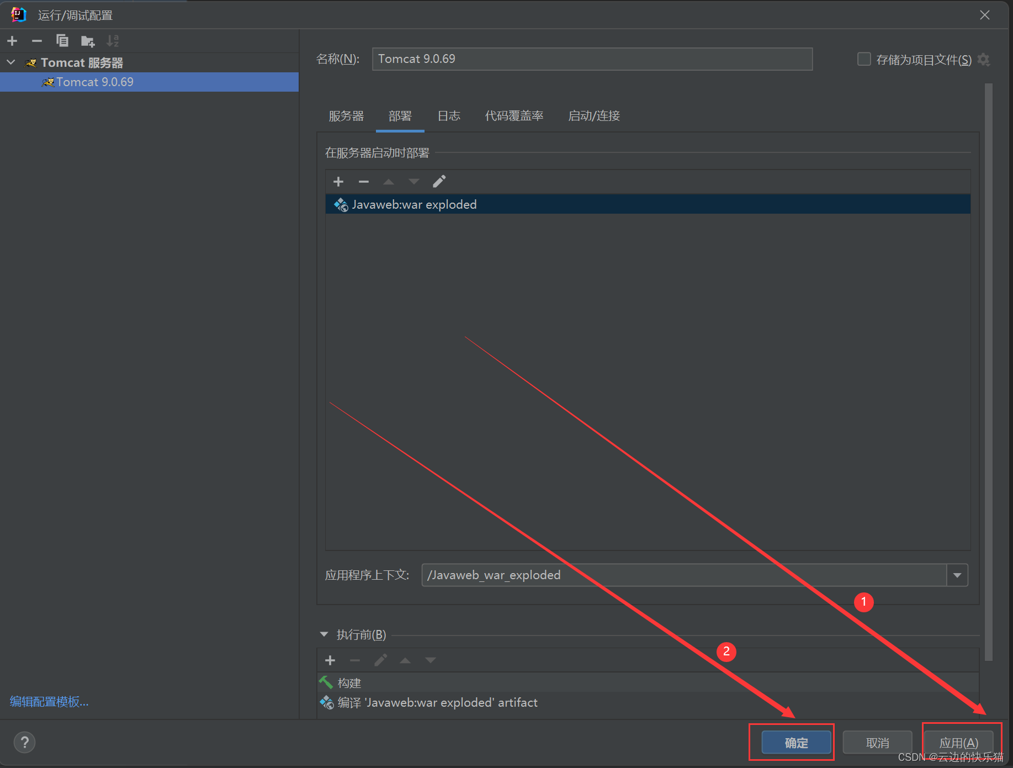
Task: Confirm with the 确定 button
Action: click(x=796, y=743)
